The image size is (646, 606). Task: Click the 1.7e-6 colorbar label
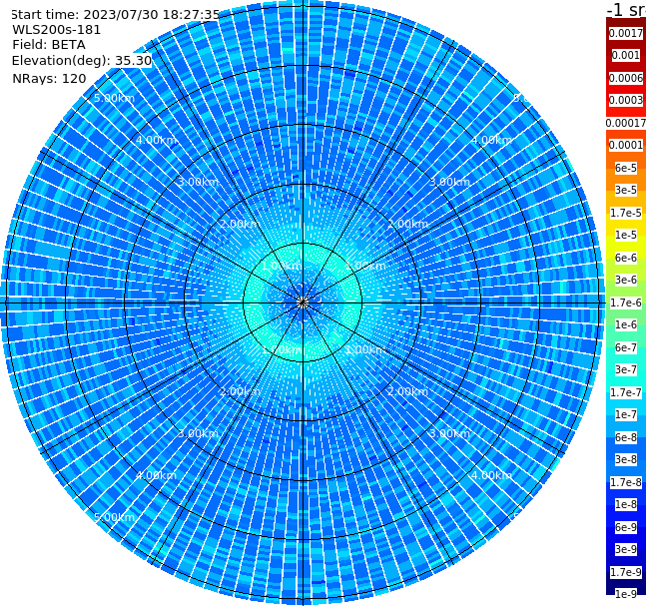click(626, 303)
